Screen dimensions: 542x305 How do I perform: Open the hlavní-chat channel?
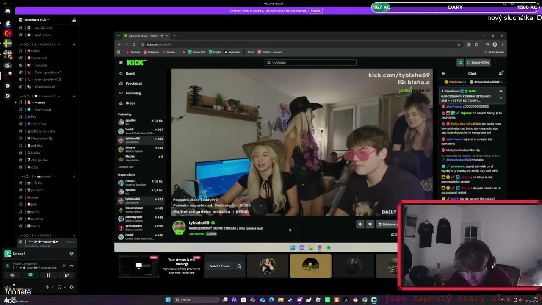pos(47,110)
